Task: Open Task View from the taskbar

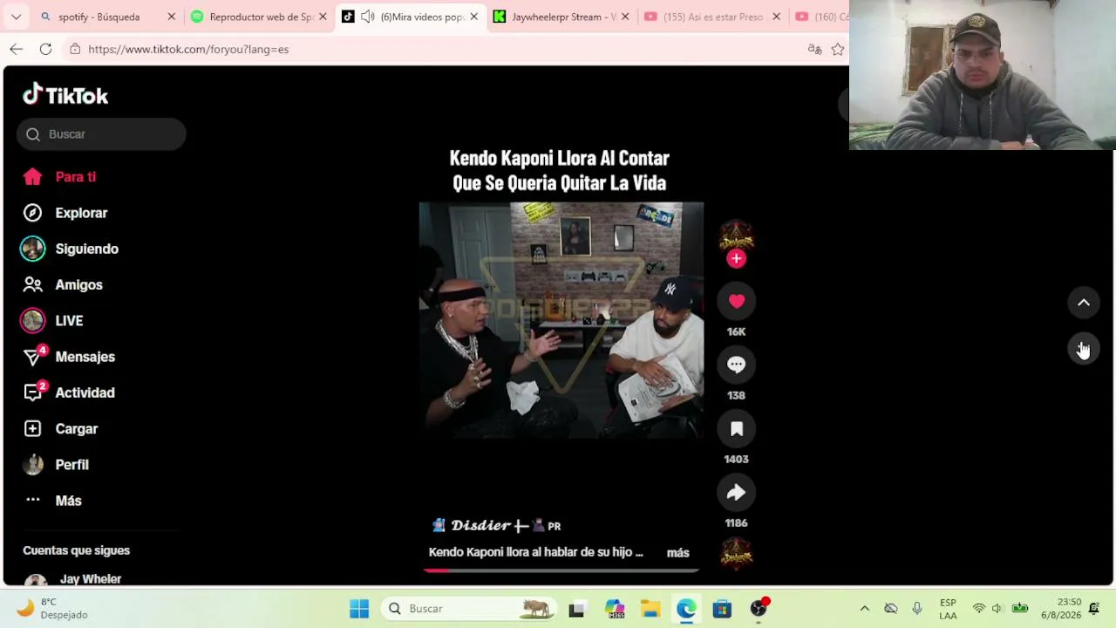Action: (x=576, y=609)
